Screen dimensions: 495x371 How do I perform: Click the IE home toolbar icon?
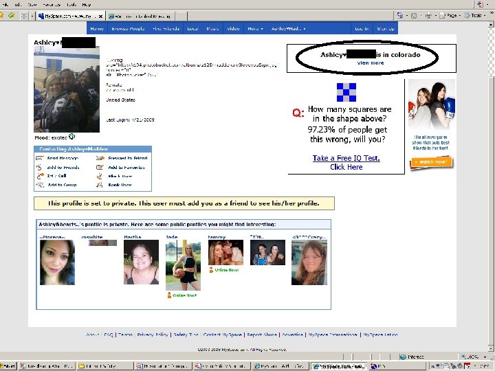pyautogui.click(x=399, y=15)
